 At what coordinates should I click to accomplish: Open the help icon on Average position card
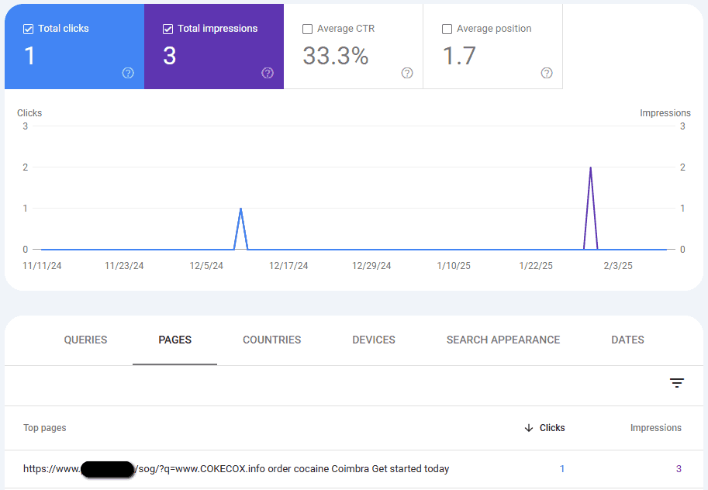(x=547, y=73)
